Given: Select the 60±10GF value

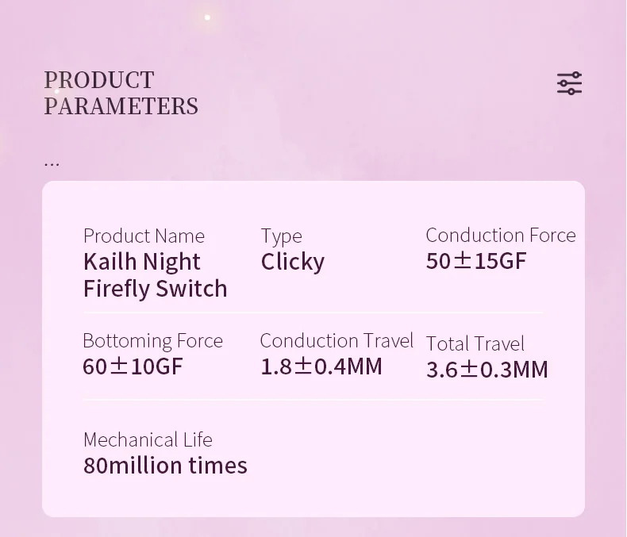Looking at the screenshot, I should click(x=133, y=366).
